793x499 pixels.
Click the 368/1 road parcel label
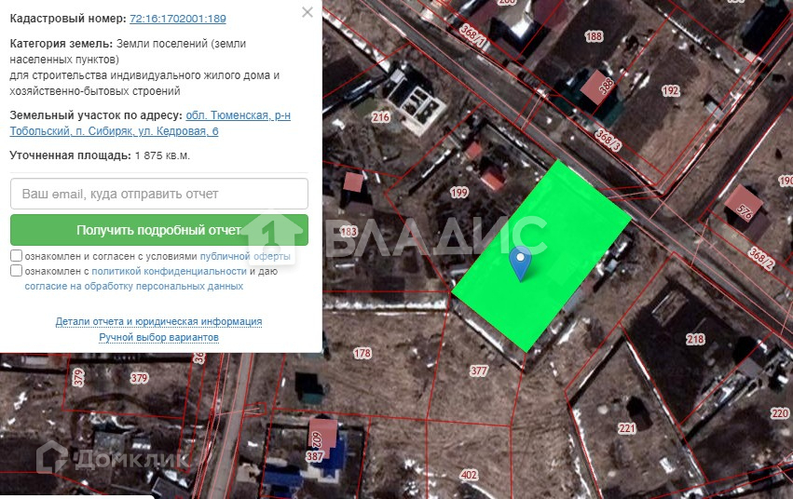pyautogui.click(x=472, y=37)
